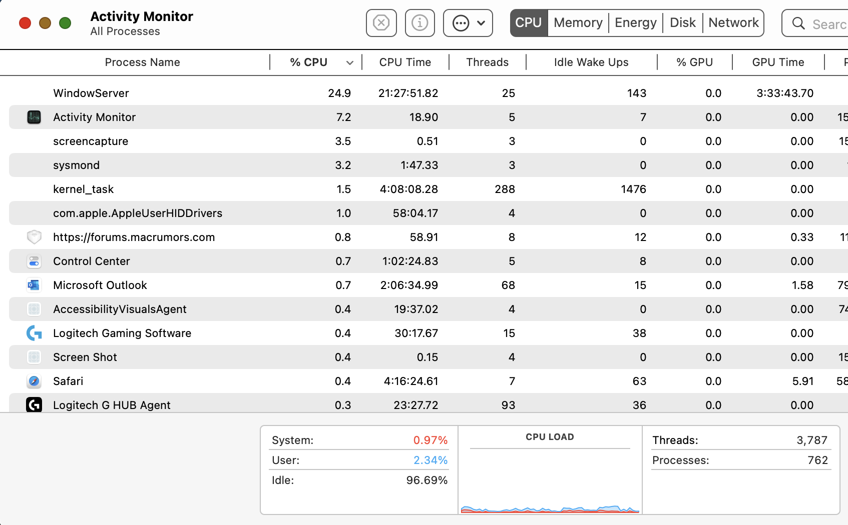Sort by the % GPU column

coord(694,62)
